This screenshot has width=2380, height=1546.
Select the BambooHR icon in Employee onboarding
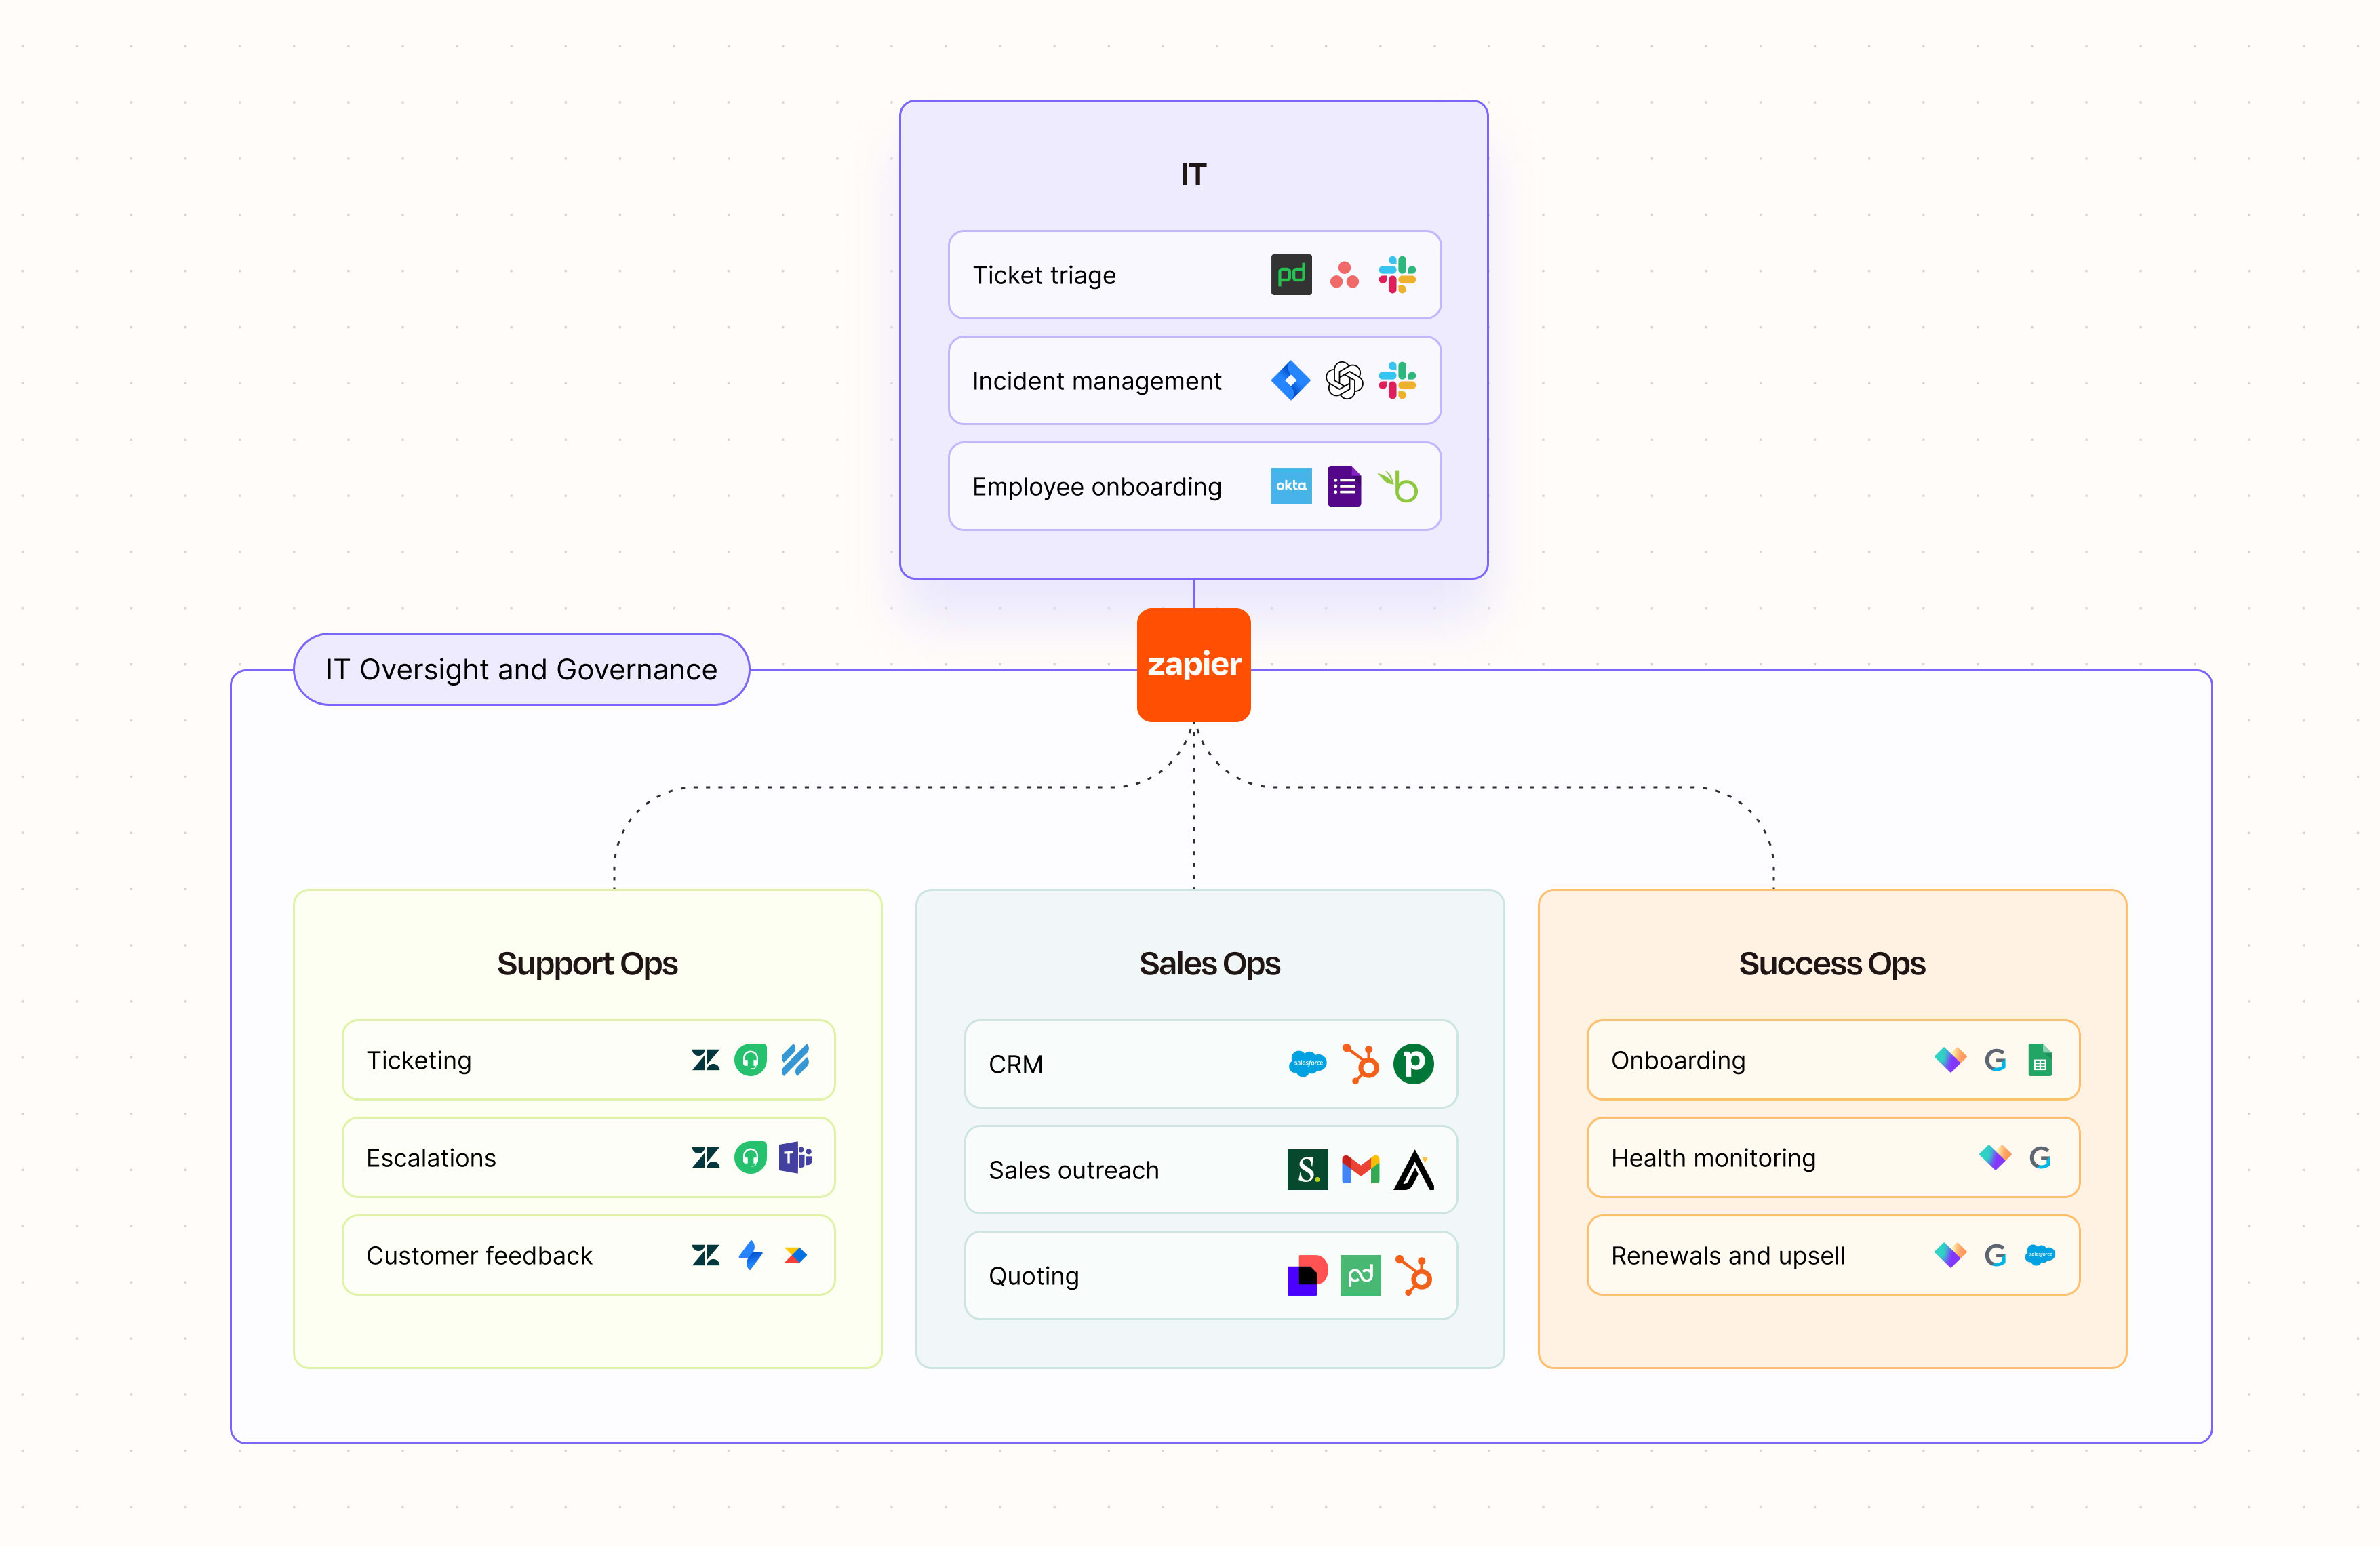(x=1399, y=487)
